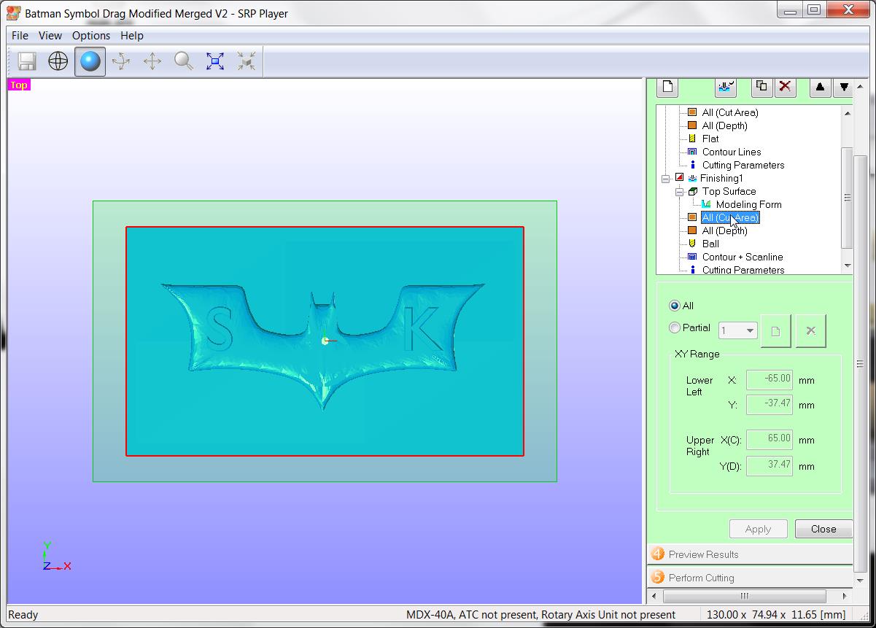
Task: Click the 130.00 x 74.94 x 11.65 dimensions status
Action: [x=776, y=615]
